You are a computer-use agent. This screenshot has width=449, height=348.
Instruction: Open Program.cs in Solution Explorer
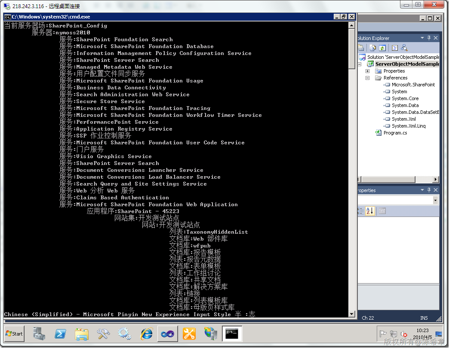[395, 133]
